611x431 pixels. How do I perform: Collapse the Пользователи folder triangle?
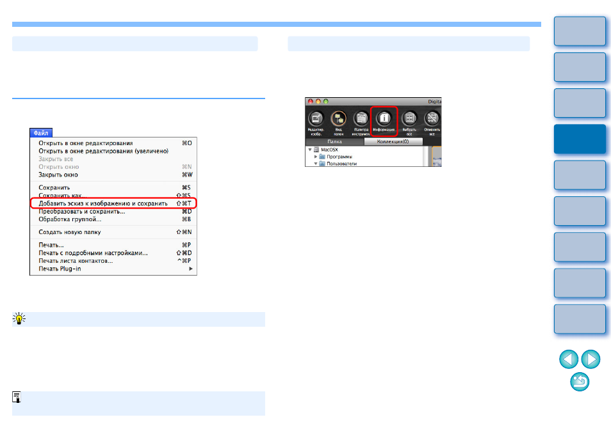[316, 164]
